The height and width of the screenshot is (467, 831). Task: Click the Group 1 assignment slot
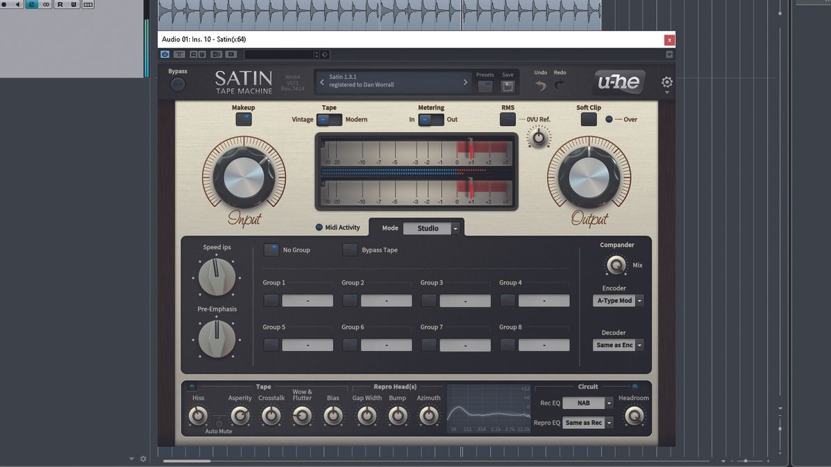tap(307, 300)
